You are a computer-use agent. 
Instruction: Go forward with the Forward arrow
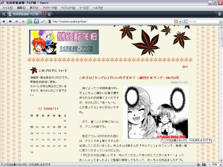tap(17, 21)
